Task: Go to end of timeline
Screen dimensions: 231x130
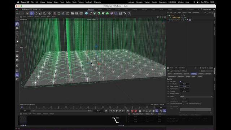Action: tap(128, 111)
